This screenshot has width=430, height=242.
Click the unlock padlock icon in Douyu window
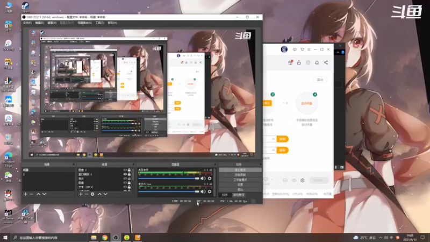point(299,62)
